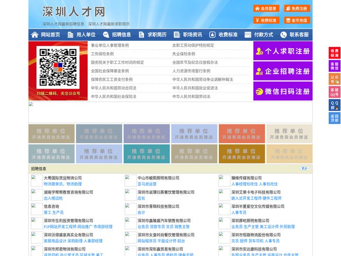Open 全国年节及纪念日放假办法 link
341x256 pixels.
[x=195, y=62]
